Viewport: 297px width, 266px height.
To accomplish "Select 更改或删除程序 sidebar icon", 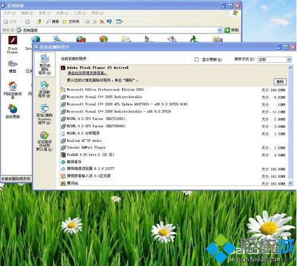I will pos(45,64).
